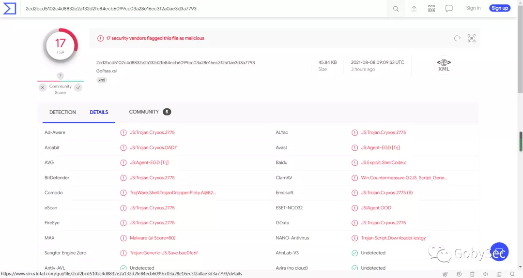
Task: Click the search magnifier in top bar
Action: [x=396, y=9]
